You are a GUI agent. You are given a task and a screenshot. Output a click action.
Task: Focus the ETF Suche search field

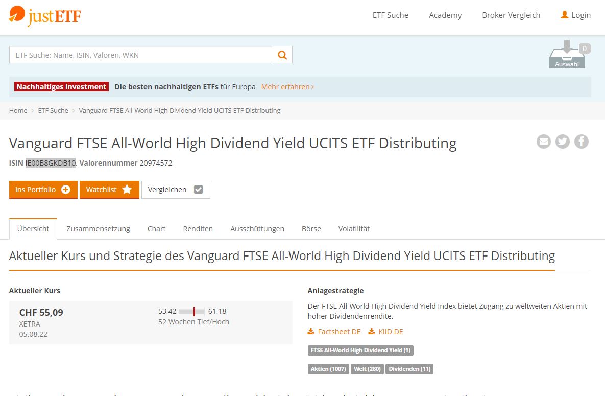[x=140, y=55]
